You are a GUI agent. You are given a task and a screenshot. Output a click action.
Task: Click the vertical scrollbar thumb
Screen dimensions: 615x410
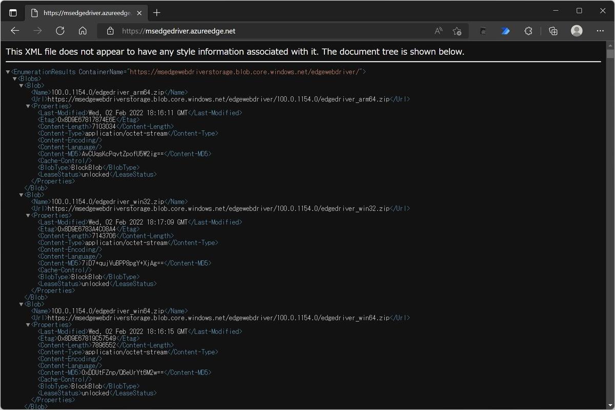(610, 53)
